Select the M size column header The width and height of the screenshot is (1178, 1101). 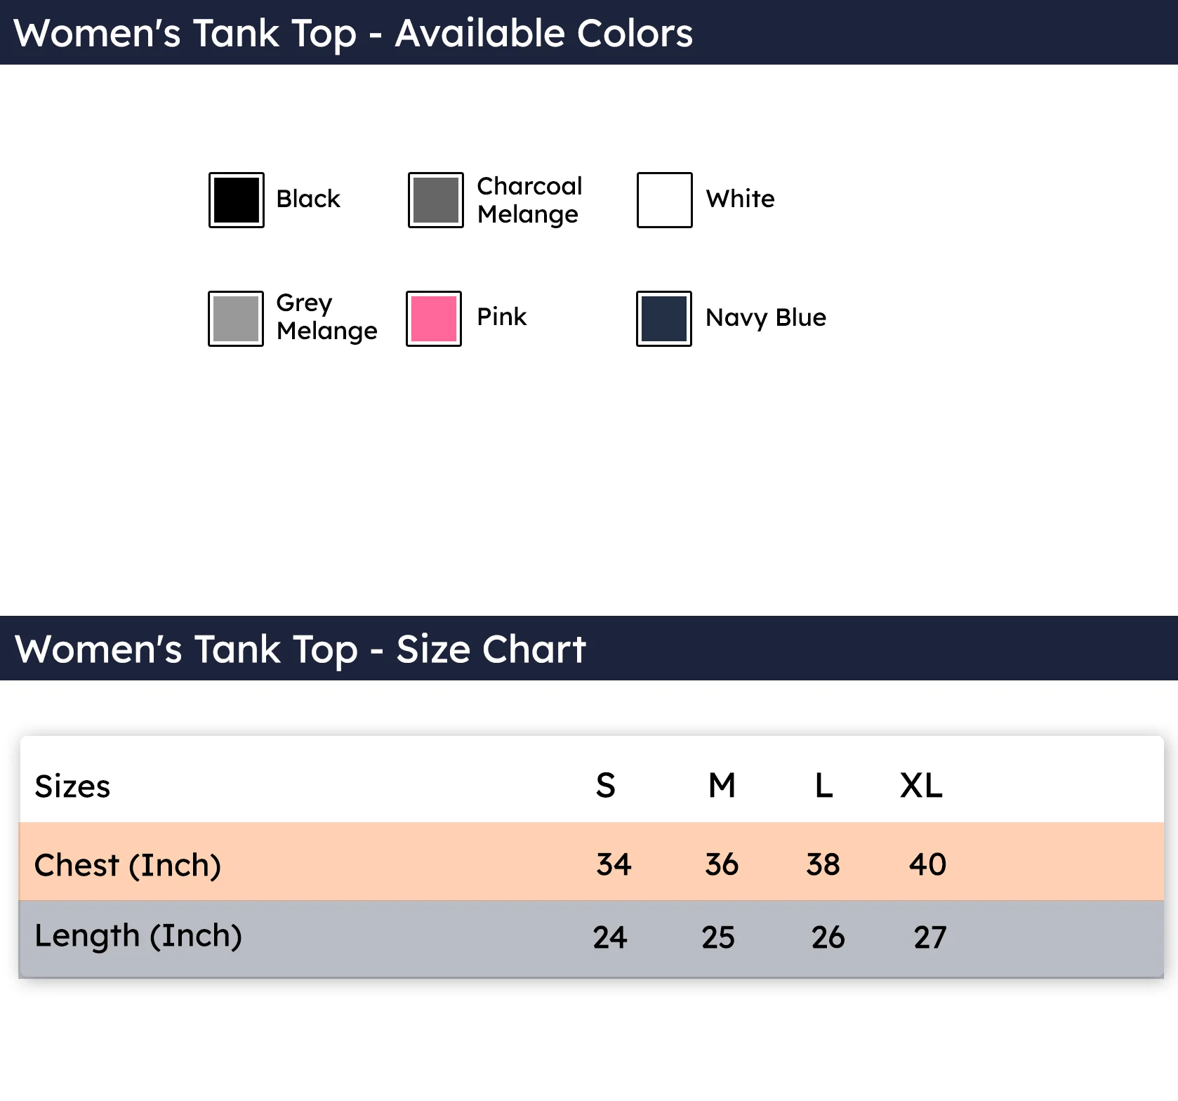(722, 786)
